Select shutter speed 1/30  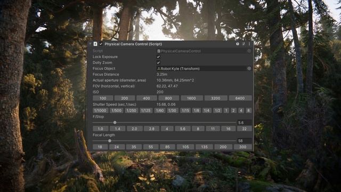coord(172,110)
